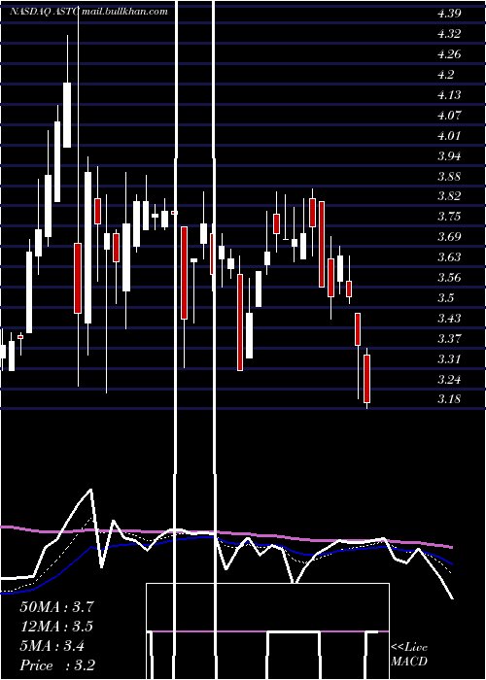
Task: Click the 12MA : 3.5 legend entry
Action: (x=56, y=627)
